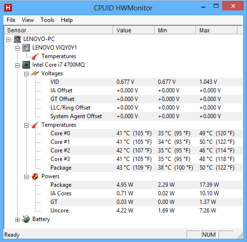Open the File menu

[x=11, y=20]
